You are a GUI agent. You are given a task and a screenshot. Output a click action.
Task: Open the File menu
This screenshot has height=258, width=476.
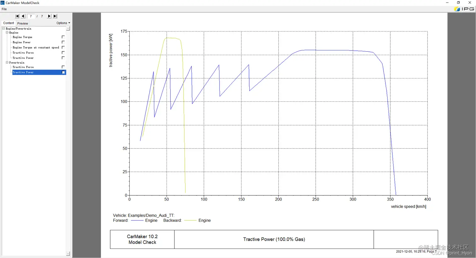tap(4, 9)
